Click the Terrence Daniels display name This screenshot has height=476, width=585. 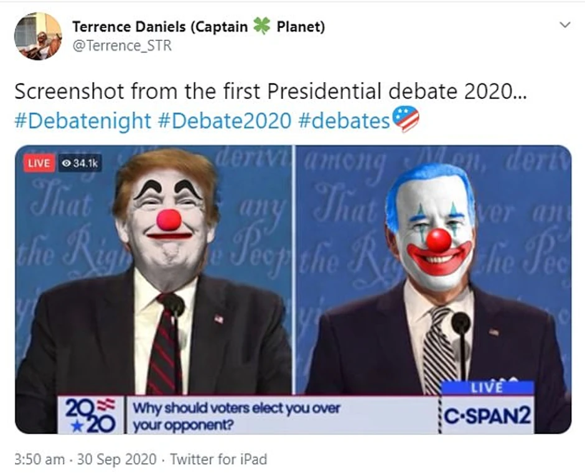click(199, 27)
